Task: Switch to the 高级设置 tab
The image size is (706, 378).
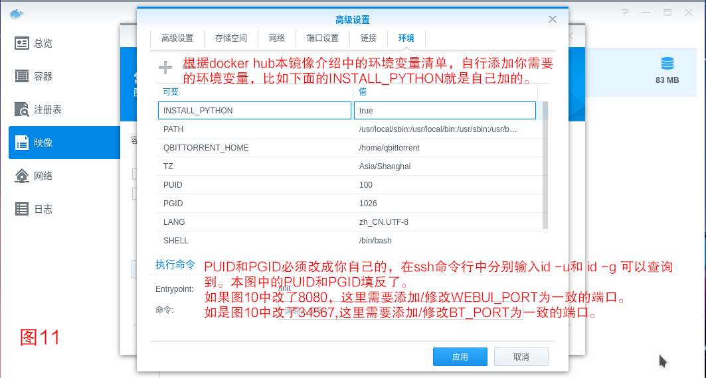Action: 177,38
